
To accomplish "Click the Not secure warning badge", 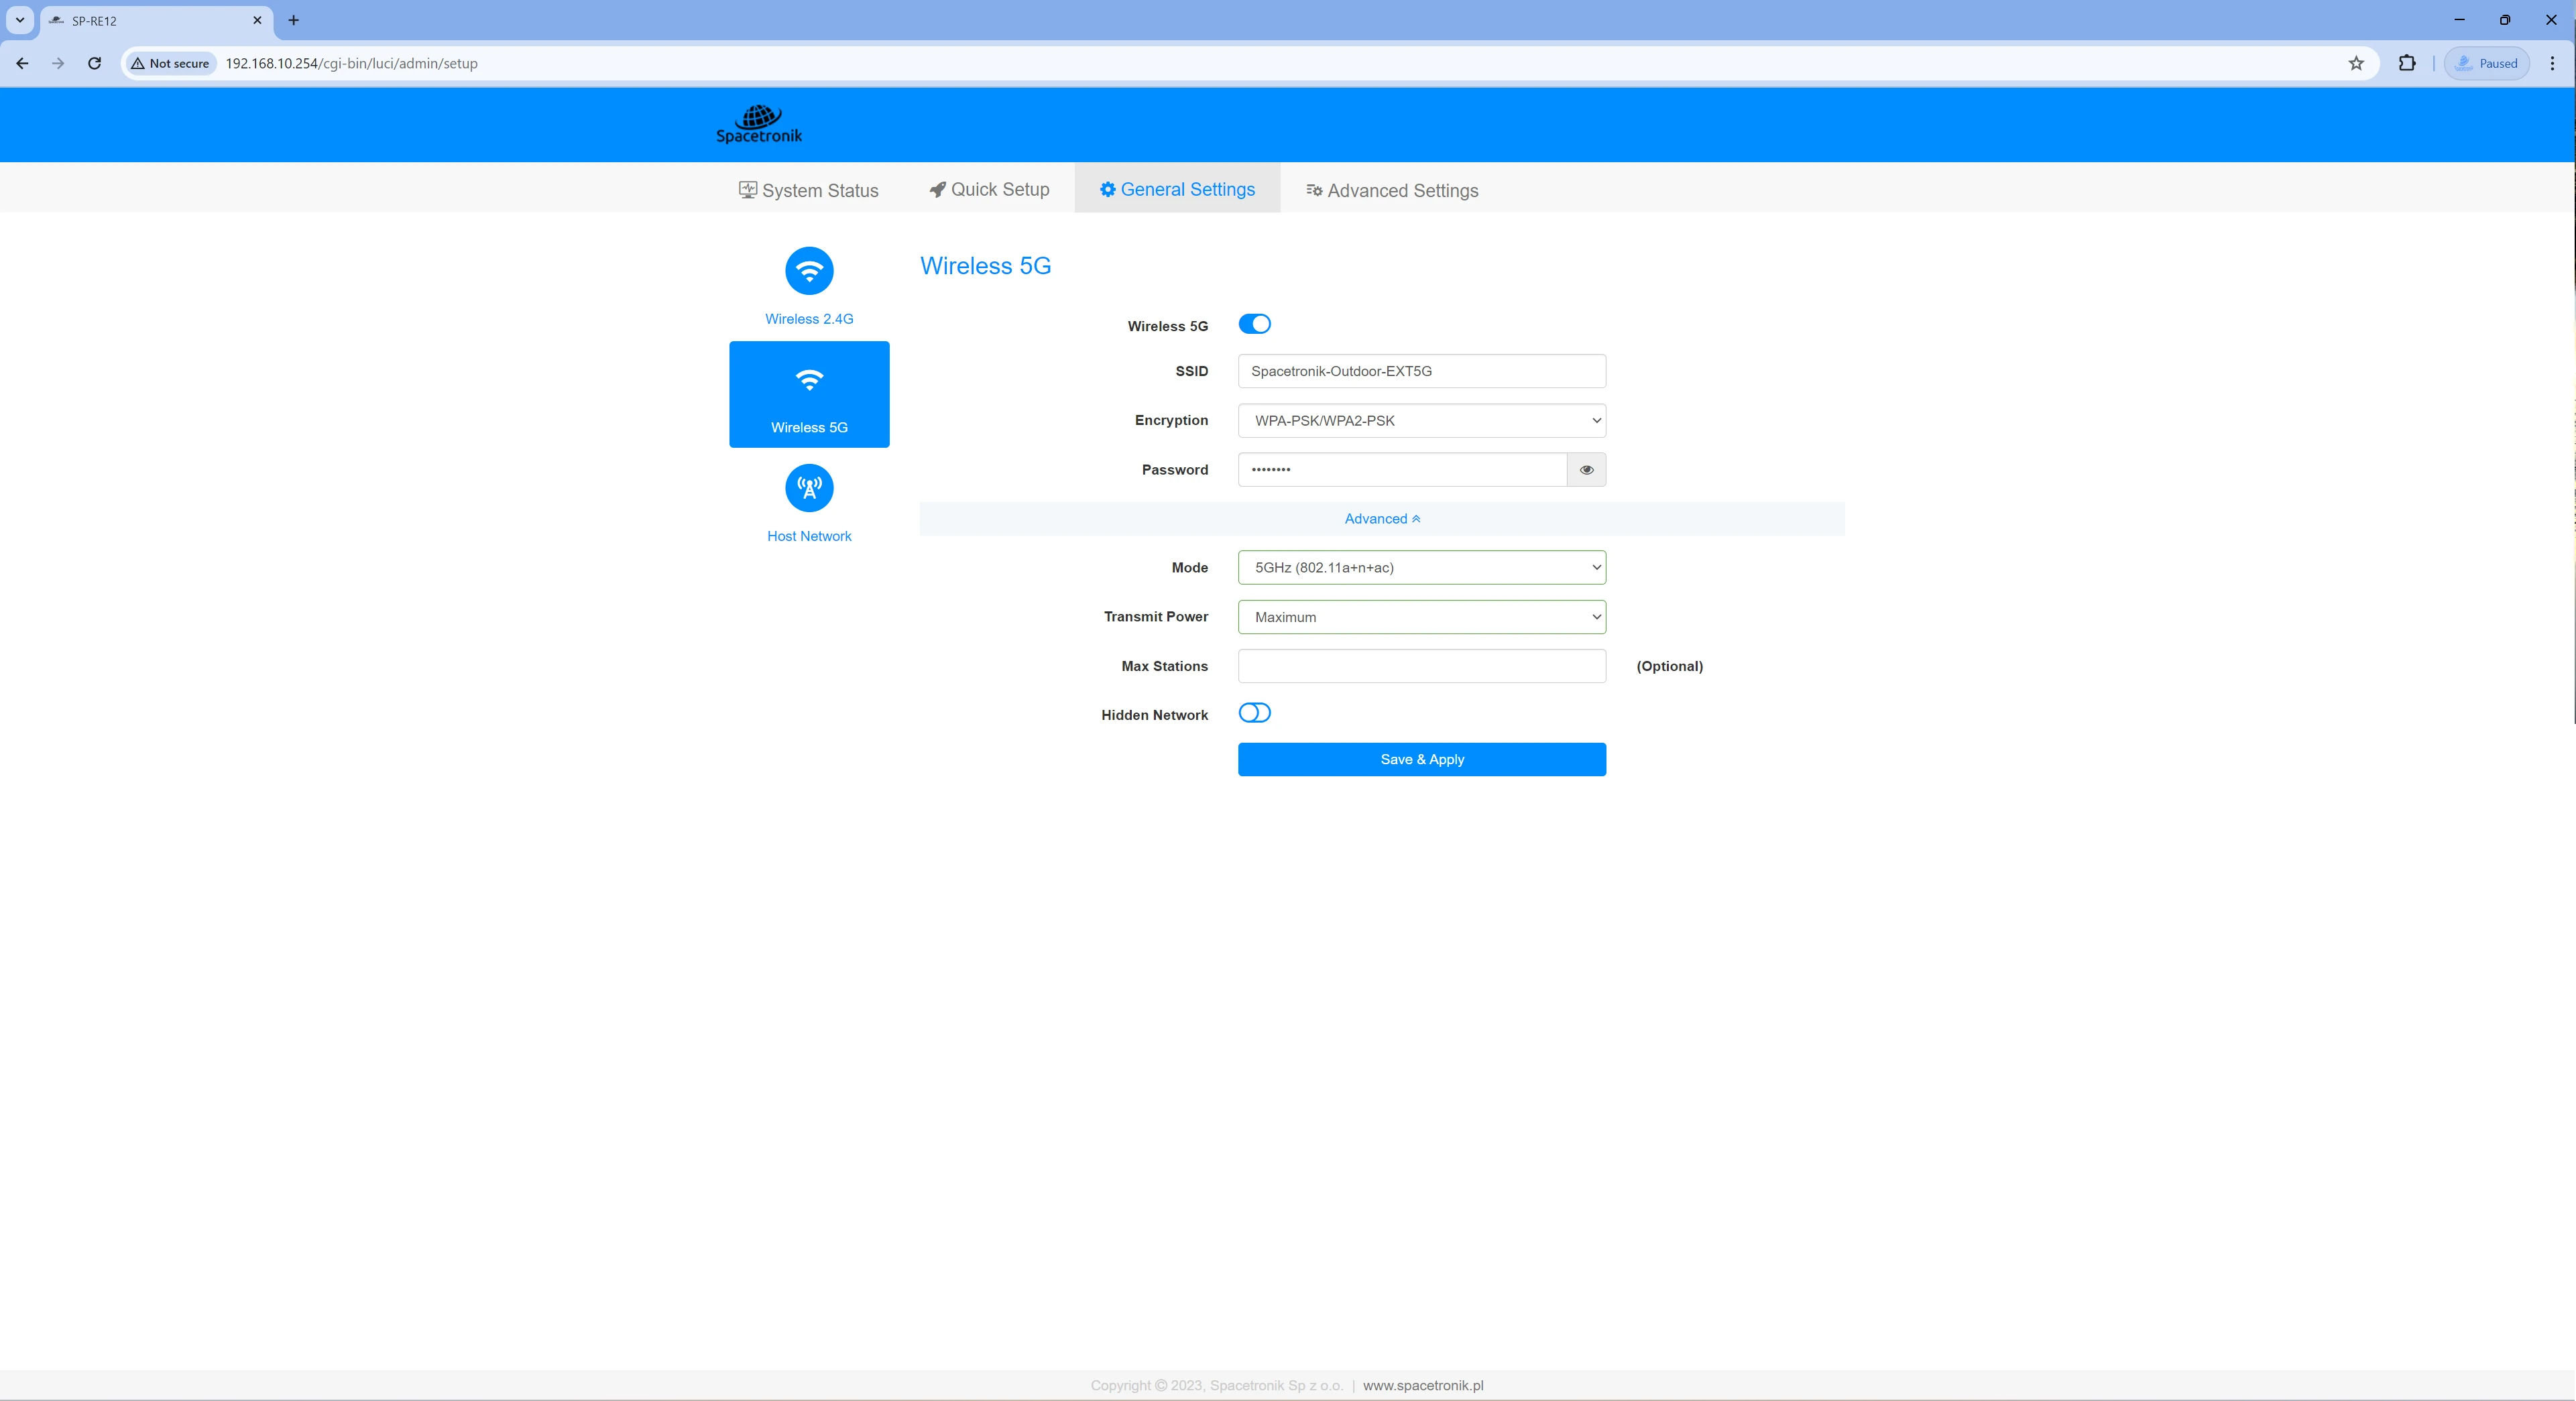I will 170,63.
